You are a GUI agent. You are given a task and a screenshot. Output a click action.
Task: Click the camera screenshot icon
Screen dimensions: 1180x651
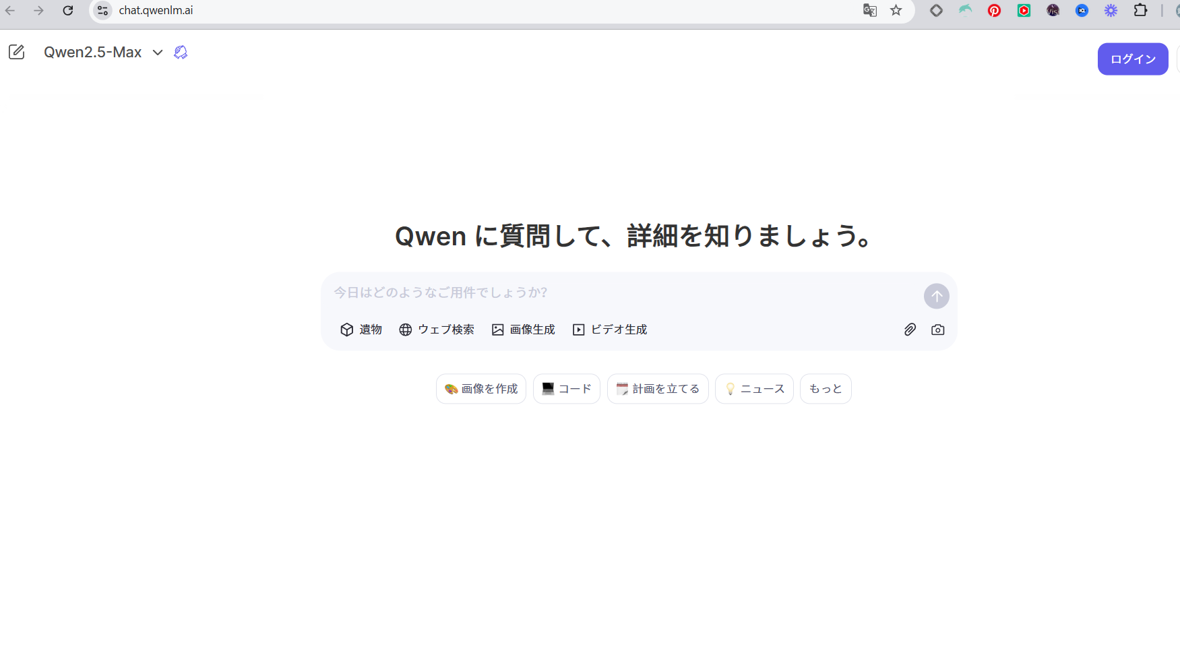937,330
